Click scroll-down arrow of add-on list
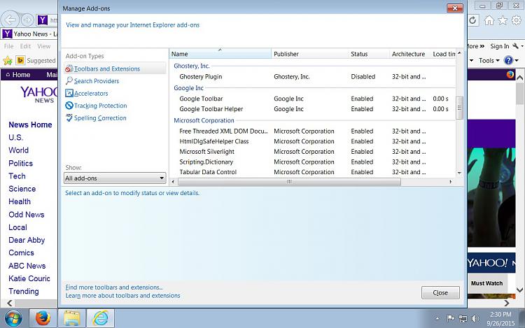 click(x=459, y=173)
